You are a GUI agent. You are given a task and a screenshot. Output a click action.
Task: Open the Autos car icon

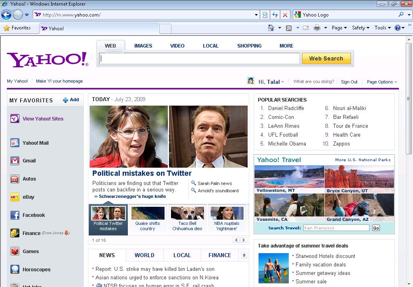(15, 179)
